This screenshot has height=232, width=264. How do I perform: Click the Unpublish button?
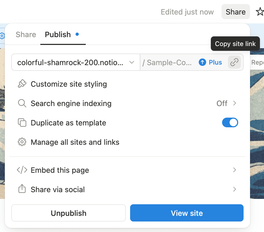click(x=68, y=213)
